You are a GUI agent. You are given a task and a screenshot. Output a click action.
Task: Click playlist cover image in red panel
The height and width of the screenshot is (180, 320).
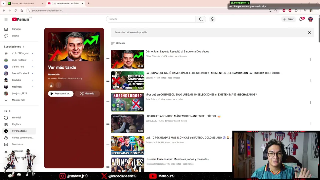pos(74,46)
